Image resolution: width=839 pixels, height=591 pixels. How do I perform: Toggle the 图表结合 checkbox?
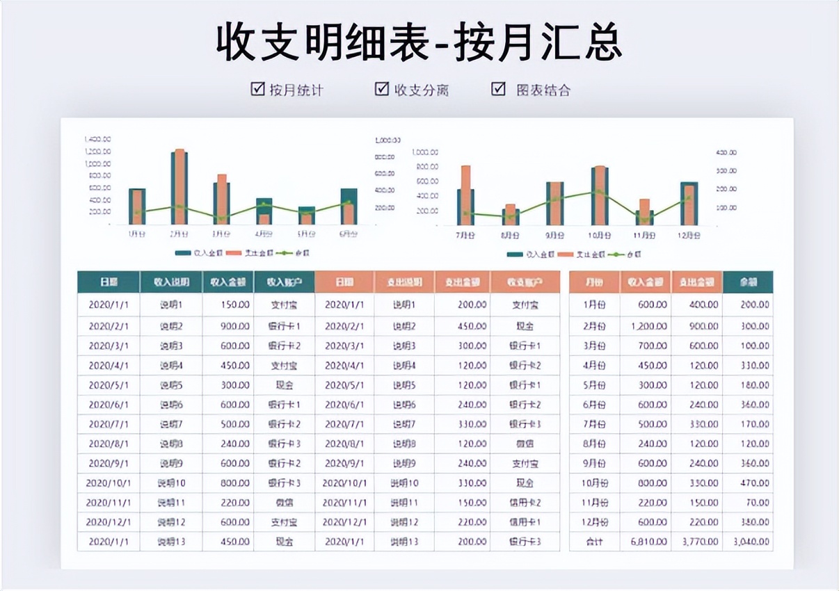[497, 89]
